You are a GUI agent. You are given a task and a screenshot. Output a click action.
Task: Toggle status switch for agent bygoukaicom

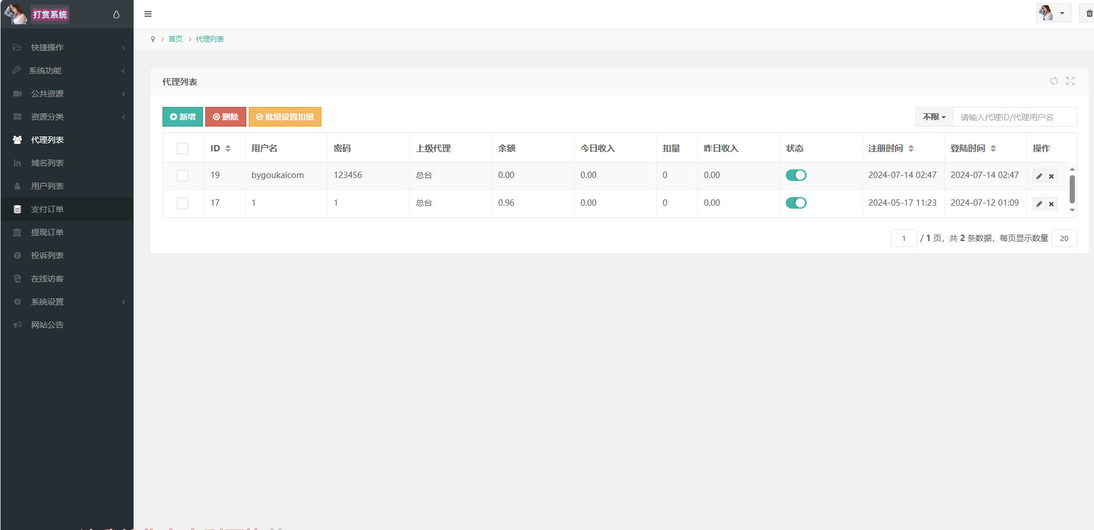(x=796, y=175)
